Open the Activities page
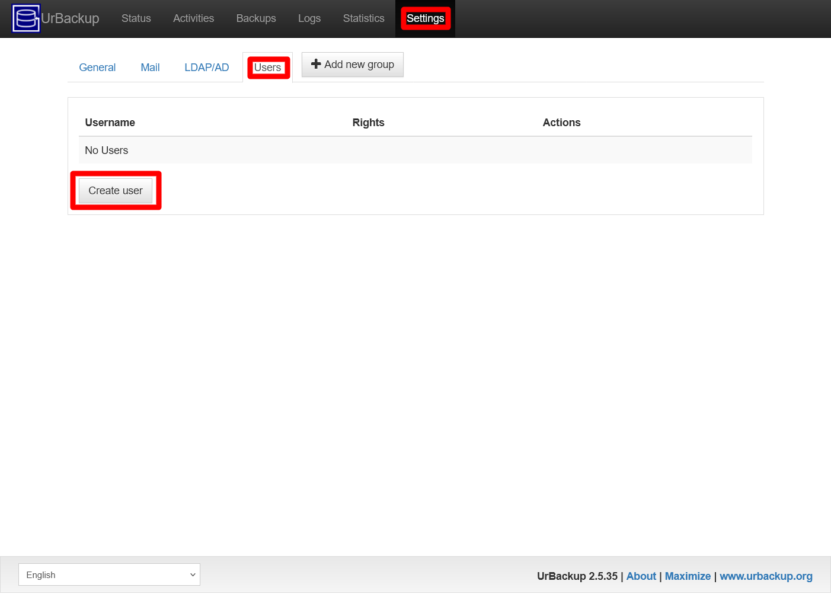Viewport: 831px width, 597px height. pos(193,18)
